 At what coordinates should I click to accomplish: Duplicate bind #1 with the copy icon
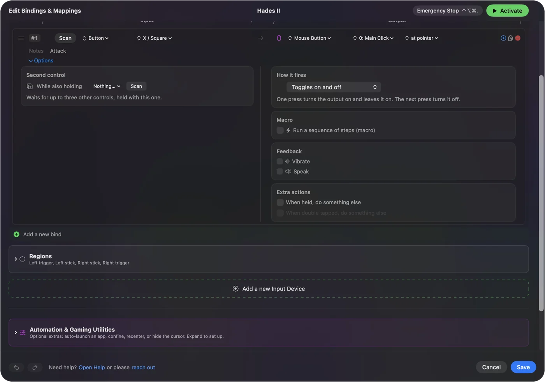[510, 38]
